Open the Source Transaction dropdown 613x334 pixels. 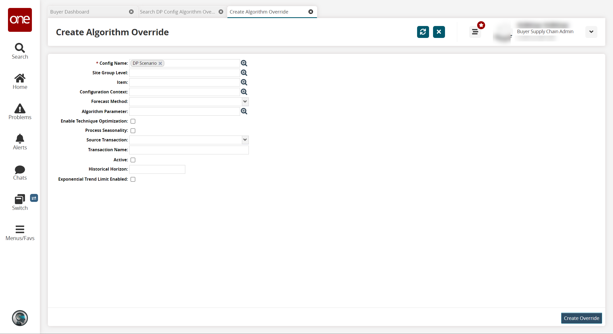click(x=245, y=140)
